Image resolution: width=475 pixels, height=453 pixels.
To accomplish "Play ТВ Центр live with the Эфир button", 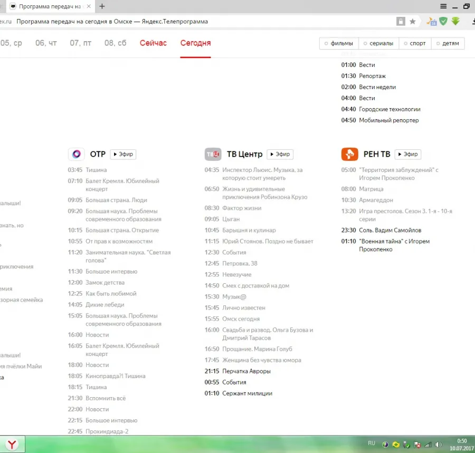I will 280,154.
